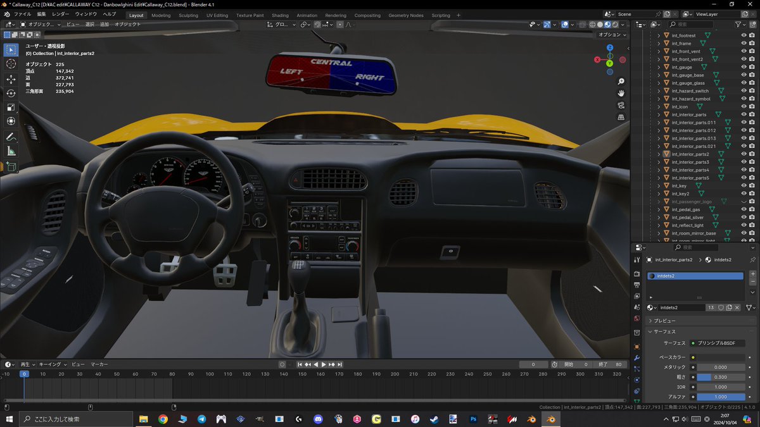Switch to rendered viewport shading
Viewport: 760px width, 427px height.
[x=615, y=24]
